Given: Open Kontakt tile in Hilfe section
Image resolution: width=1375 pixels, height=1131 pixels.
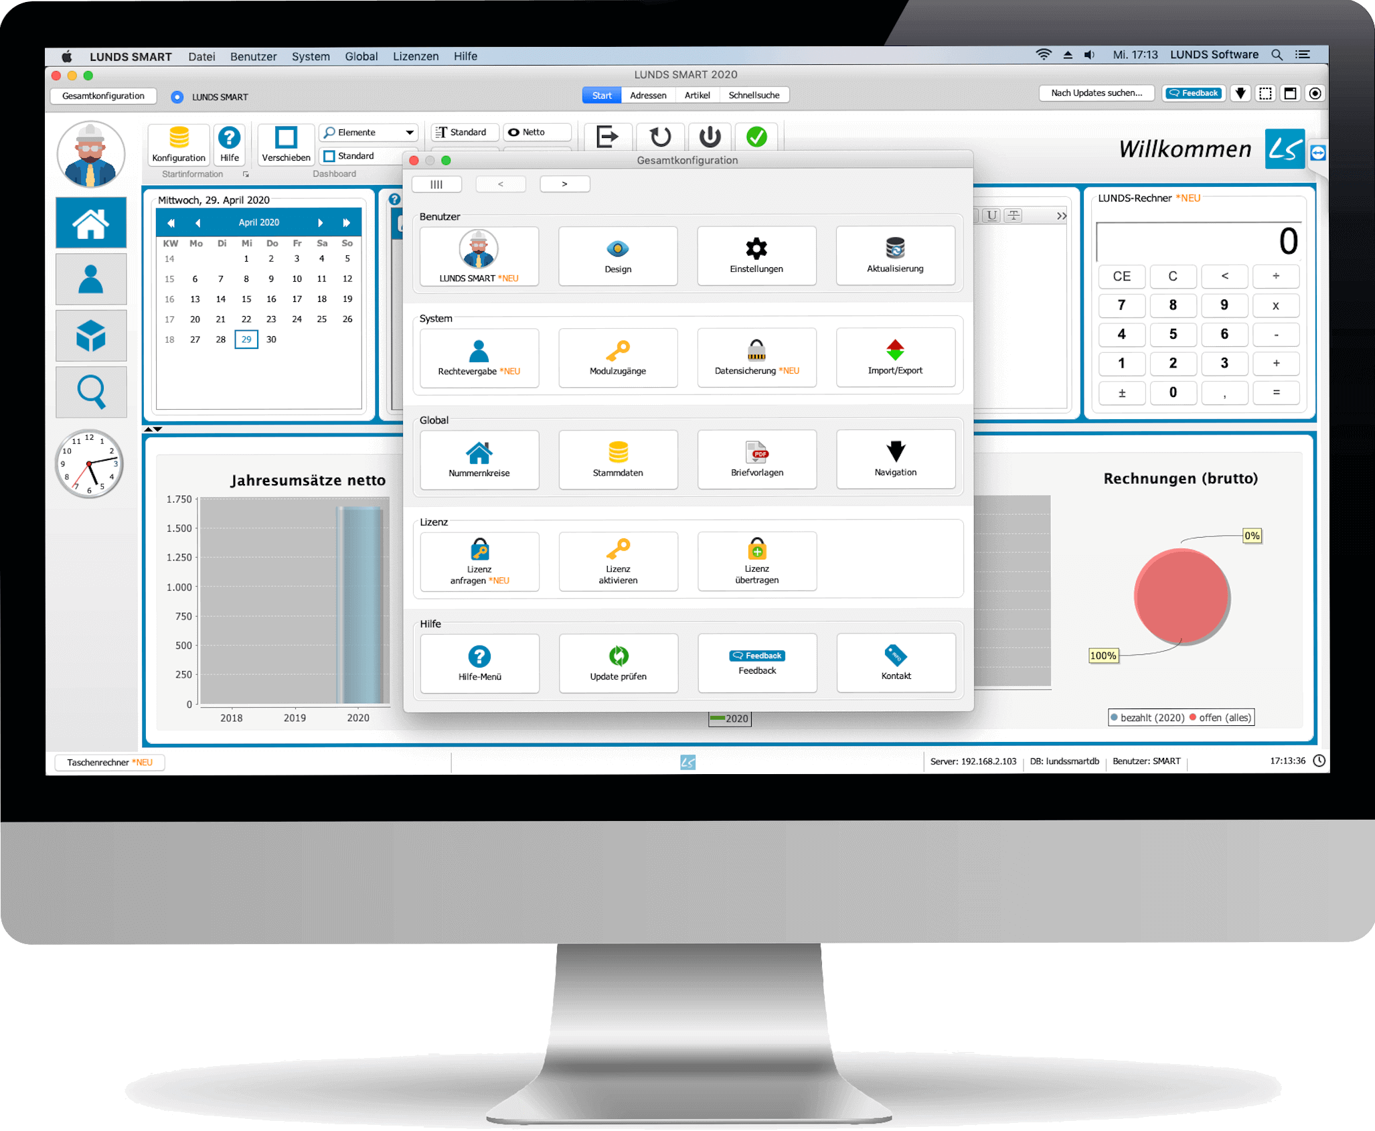Looking at the screenshot, I should tap(895, 663).
